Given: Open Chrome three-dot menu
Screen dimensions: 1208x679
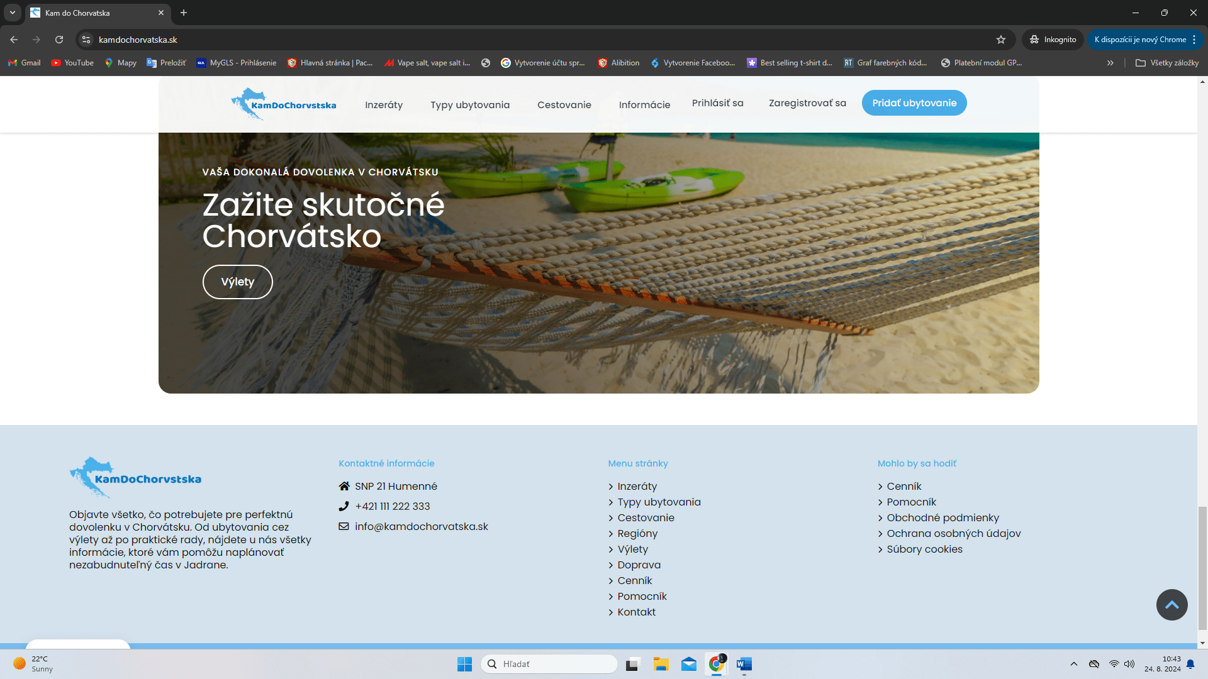Looking at the screenshot, I should [x=1194, y=40].
